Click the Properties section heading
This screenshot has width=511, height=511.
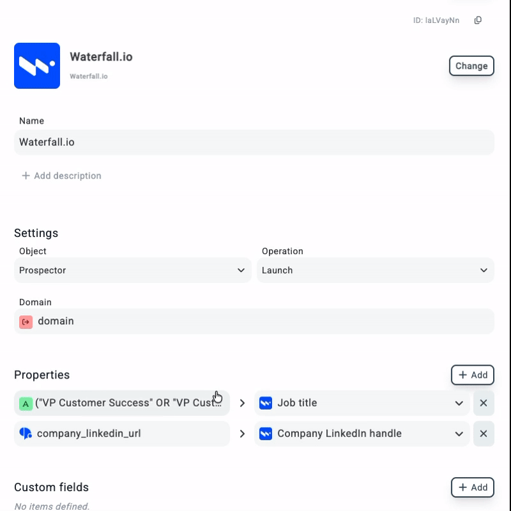coord(42,375)
